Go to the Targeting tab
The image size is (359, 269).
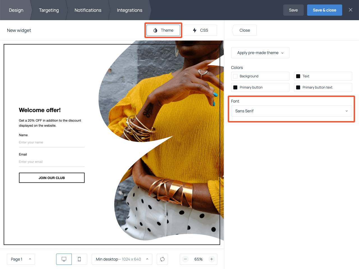coord(49,10)
